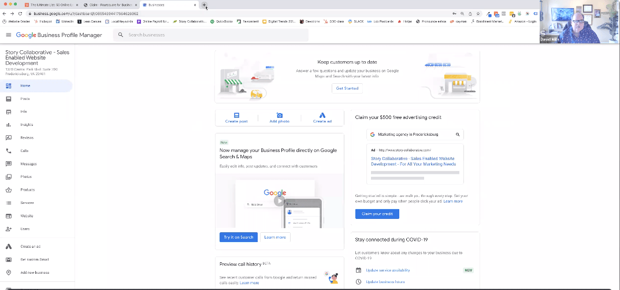Open the hamburger main menu
This screenshot has height=290, width=620.
click(x=8, y=35)
